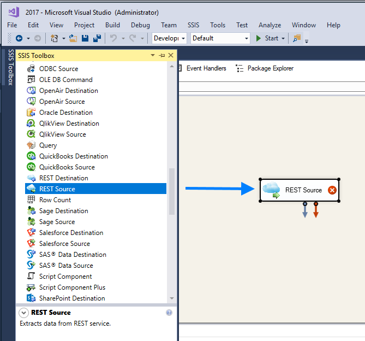Open the Default platform dropdown
The height and width of the screenshot is (341, 365).
tap(220, 38)
